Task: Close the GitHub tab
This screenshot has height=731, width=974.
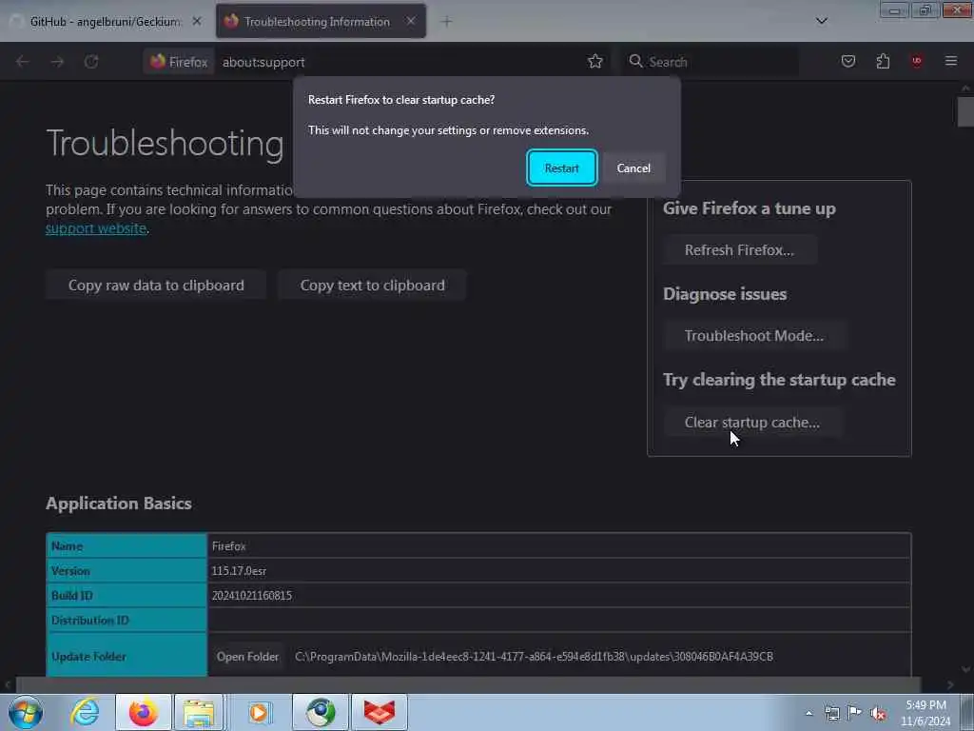Action: pos(196,21)
